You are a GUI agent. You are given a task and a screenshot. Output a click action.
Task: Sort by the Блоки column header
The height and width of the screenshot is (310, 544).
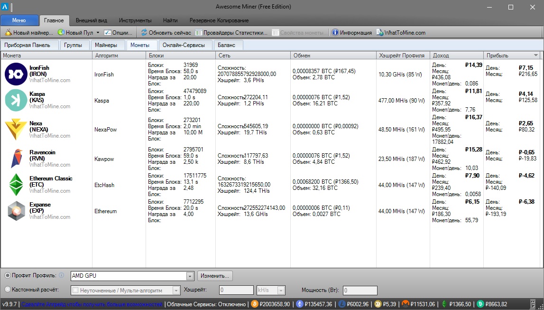[x=181, y=55]
